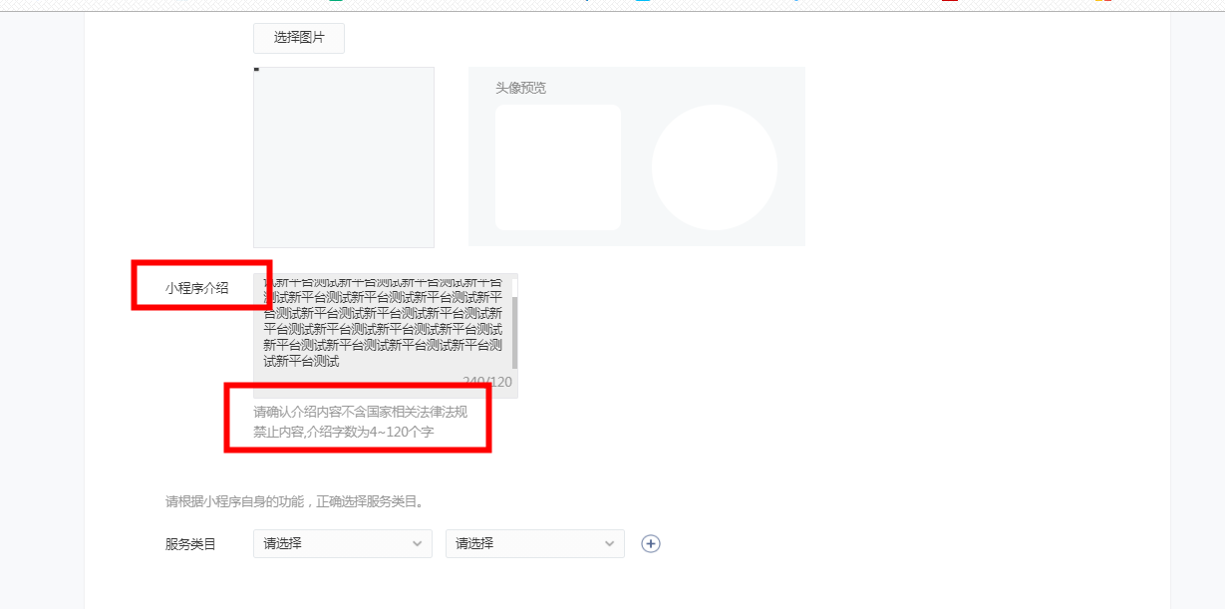The width and height of the screenshot is (1225, 609).
Task: Click the plus icon to add 服务类目
Action: pos(651,543)
